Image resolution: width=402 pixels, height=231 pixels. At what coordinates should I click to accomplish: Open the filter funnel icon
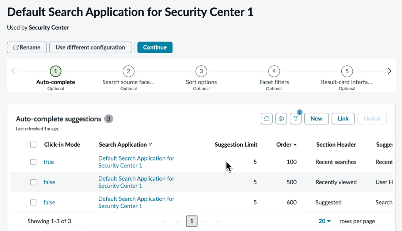296,119
